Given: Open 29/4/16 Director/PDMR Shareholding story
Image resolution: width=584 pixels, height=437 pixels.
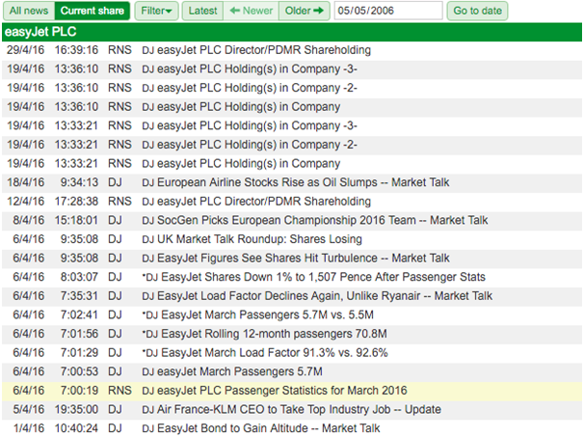Looking at the screenshot, I should point(256,50).
